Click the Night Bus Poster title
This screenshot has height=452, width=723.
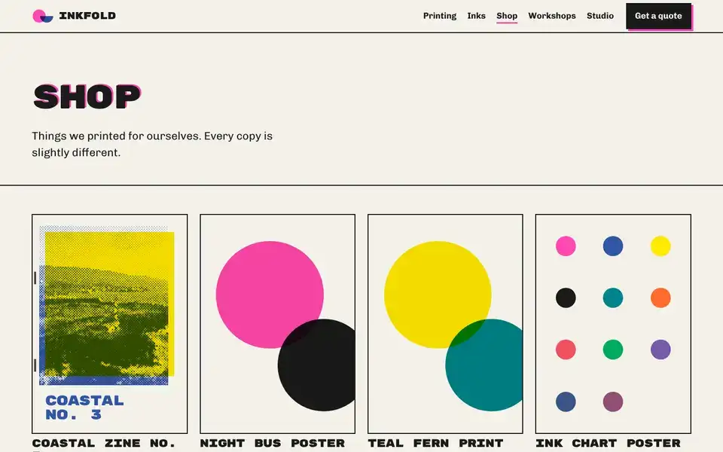pos(273,443)
